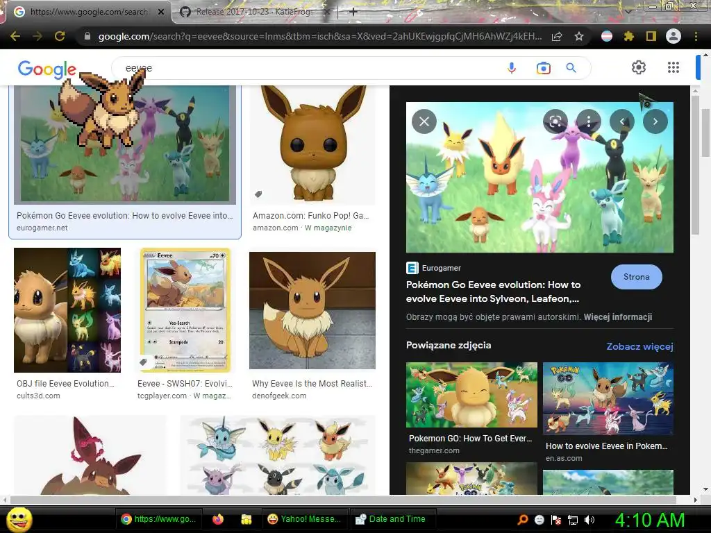Screen dimensions: 711x533
Task: Click the Google logo
Action: point(47,69)
